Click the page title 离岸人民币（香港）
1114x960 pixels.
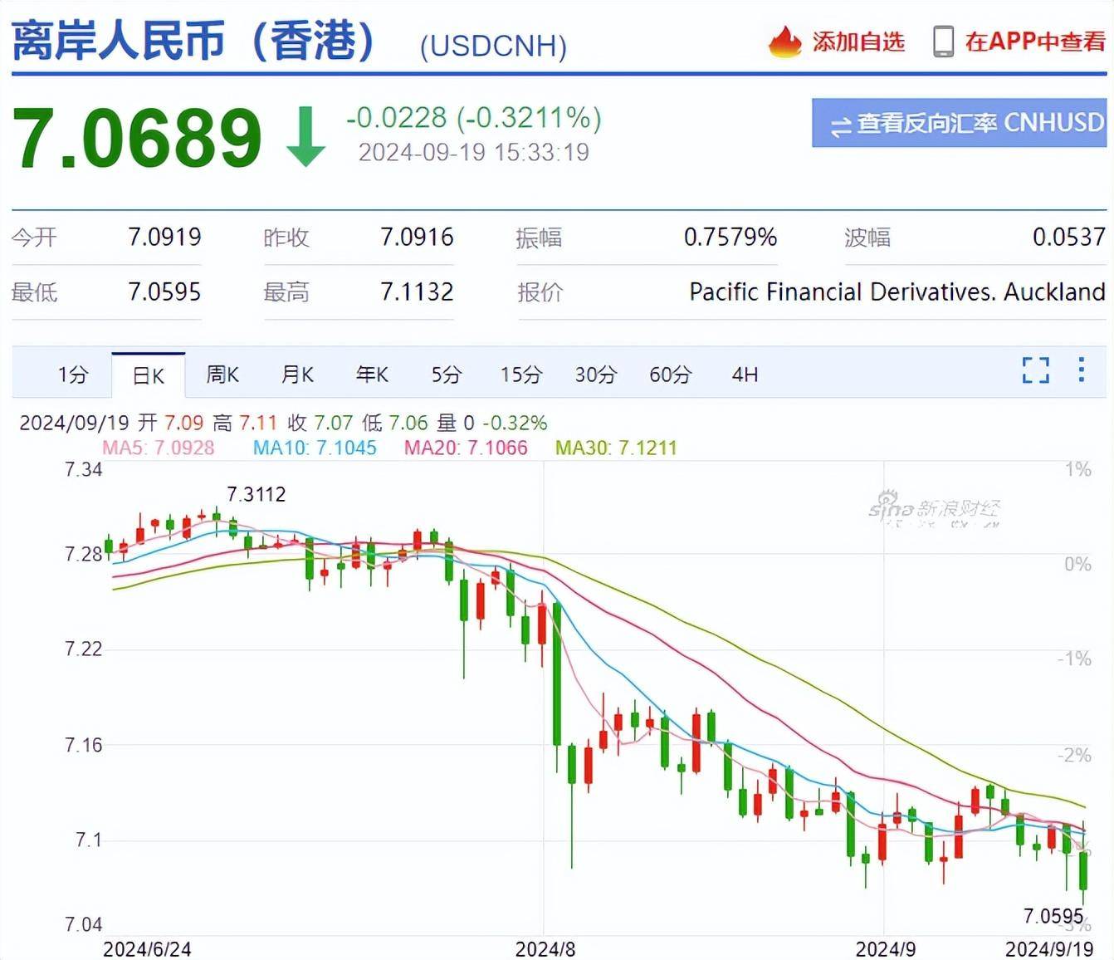(x=193, y=40)
